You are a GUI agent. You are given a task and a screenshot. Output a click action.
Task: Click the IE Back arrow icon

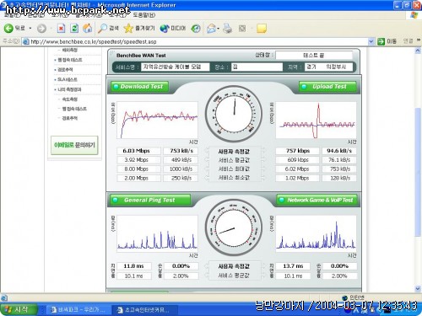tap(8, 28)
